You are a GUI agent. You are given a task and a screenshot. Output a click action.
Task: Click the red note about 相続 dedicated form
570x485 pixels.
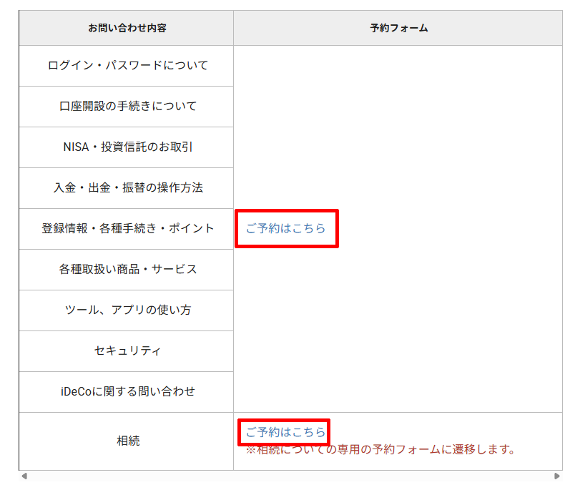click(x=380, y=450)
